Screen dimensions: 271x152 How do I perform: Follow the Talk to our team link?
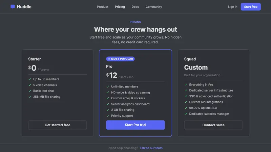coord(151,148)
